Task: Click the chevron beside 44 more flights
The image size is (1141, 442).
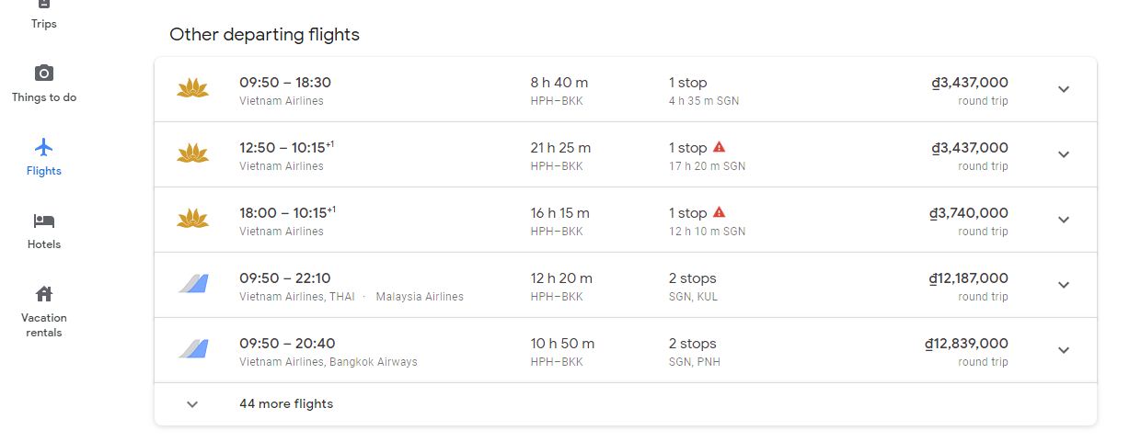Action: click(192, 404)
